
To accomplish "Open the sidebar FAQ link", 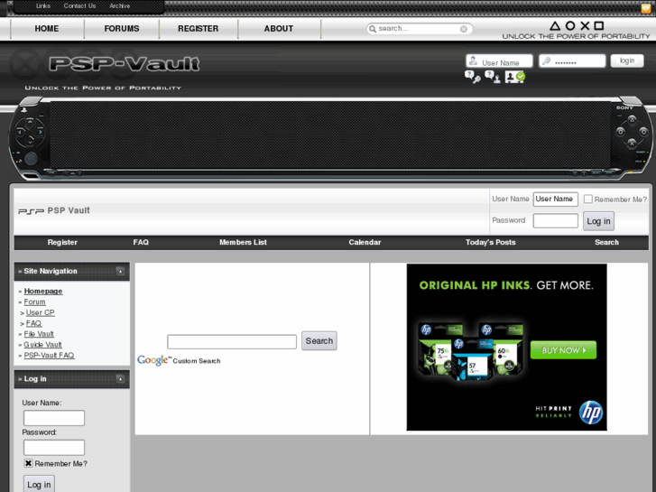I will [x=33, y=323].
